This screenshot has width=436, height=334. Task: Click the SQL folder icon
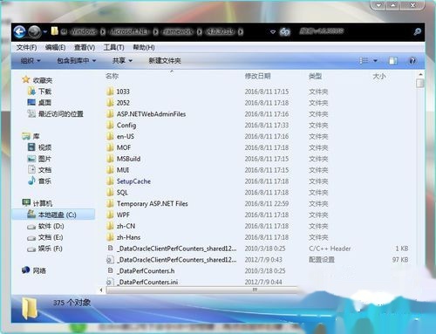pos(110,192)
